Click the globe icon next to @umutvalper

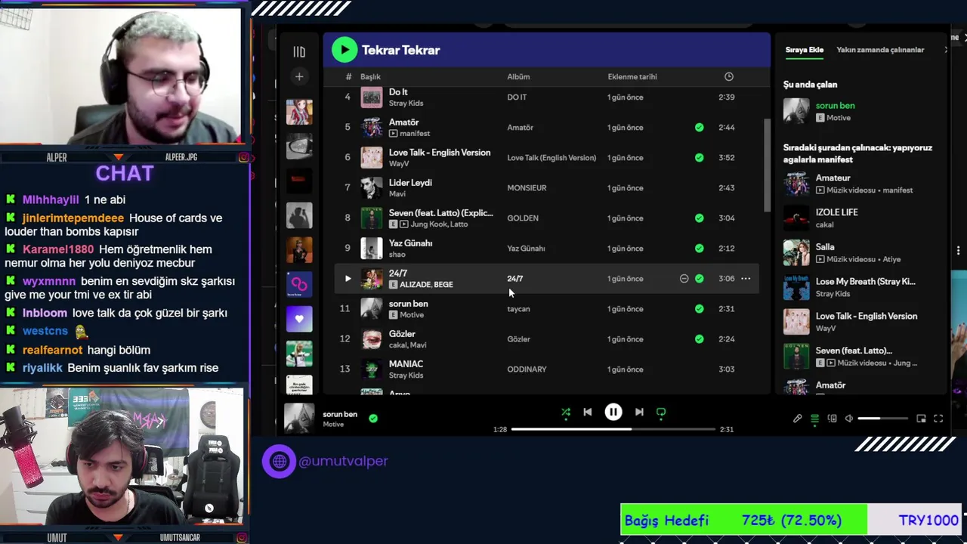[279, 461]
